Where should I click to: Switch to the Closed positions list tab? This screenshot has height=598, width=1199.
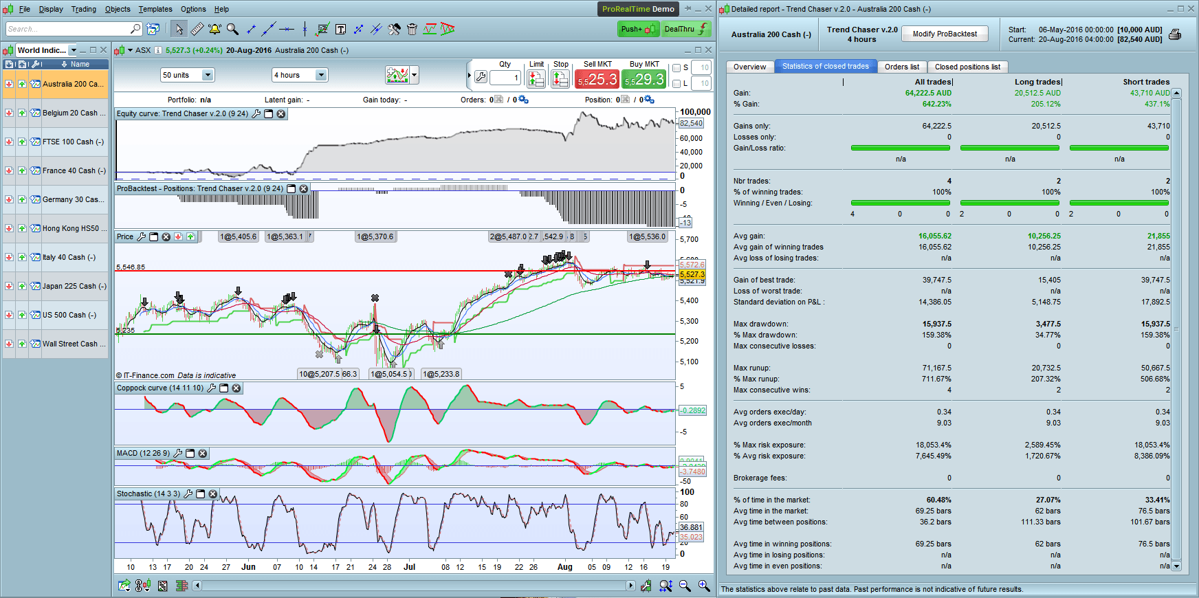click(967, 67)
